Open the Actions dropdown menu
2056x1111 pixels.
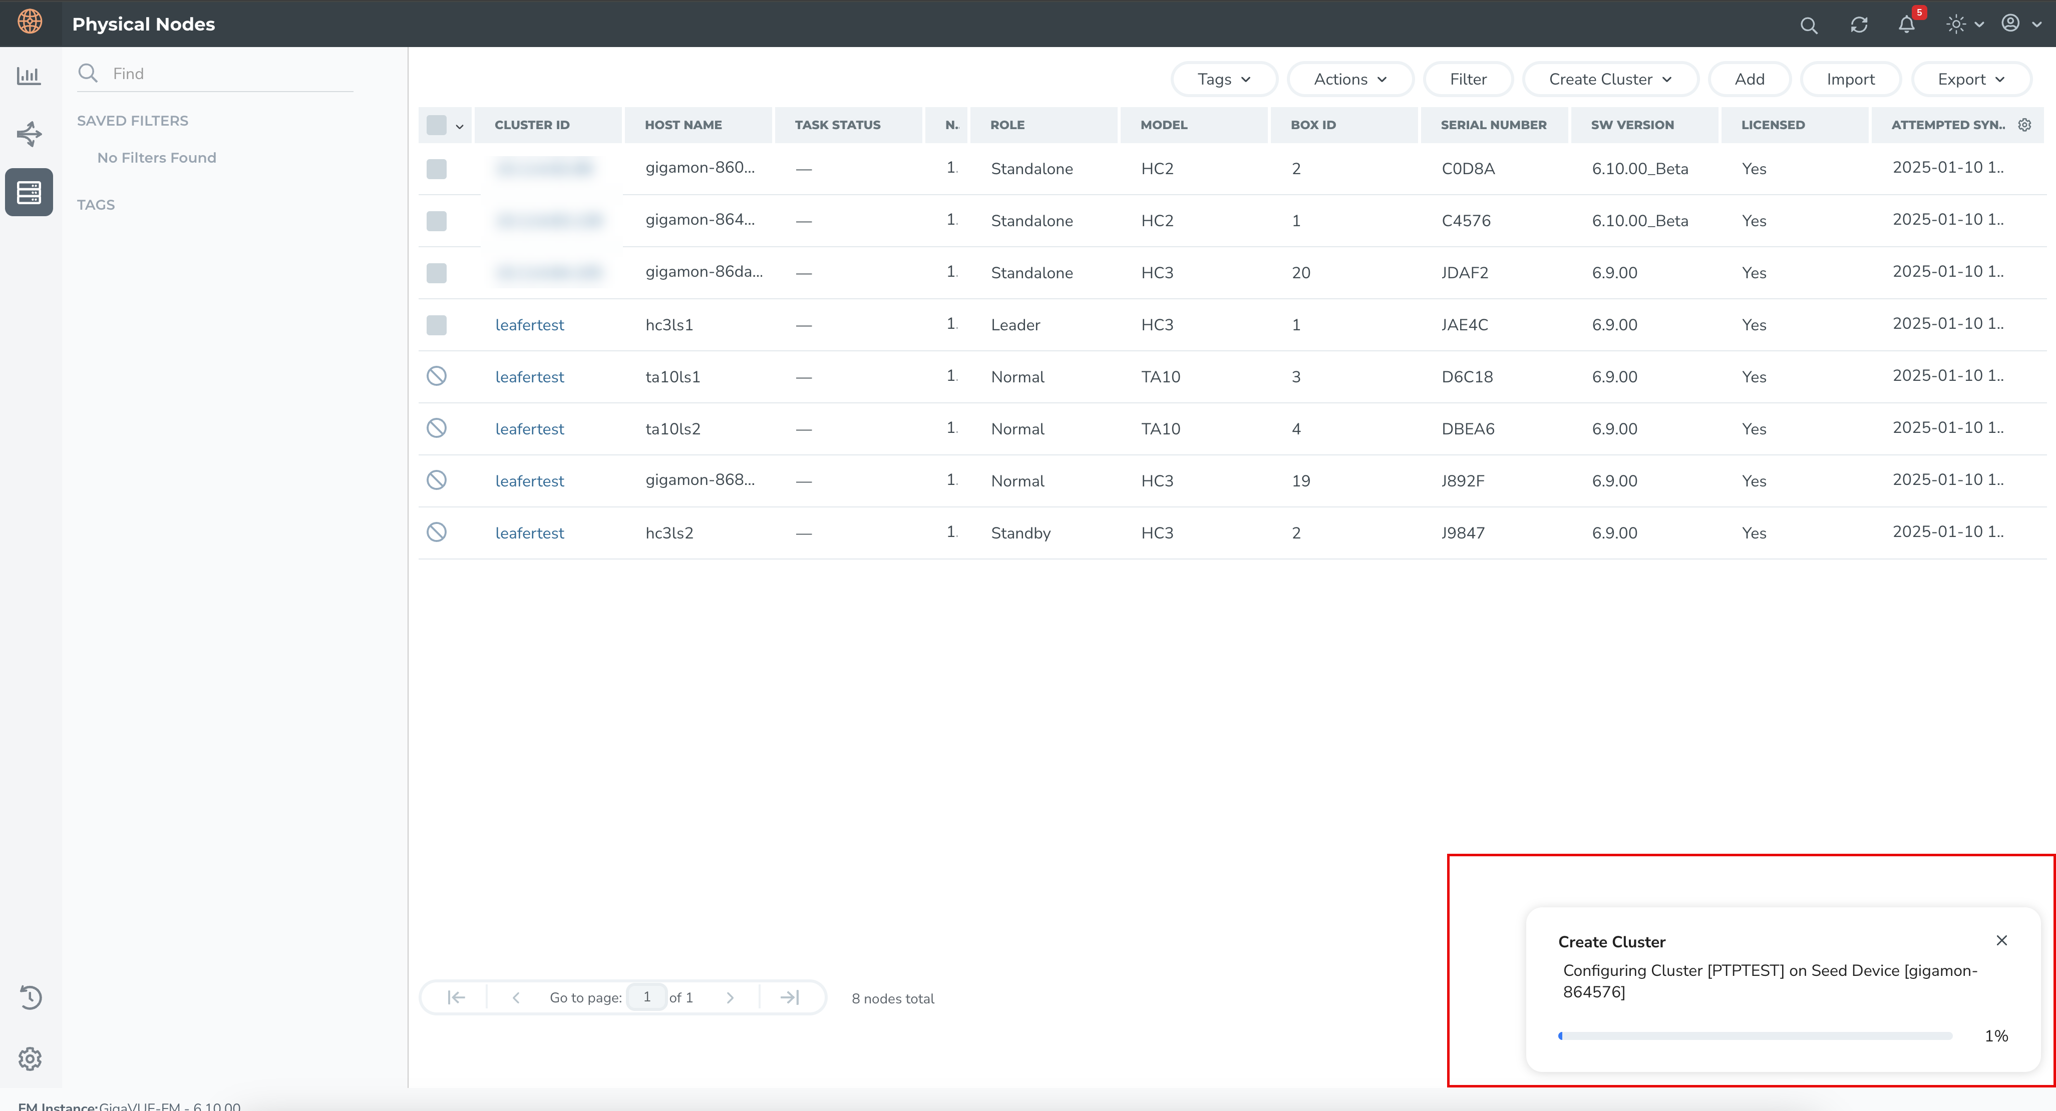point(1349,79)
